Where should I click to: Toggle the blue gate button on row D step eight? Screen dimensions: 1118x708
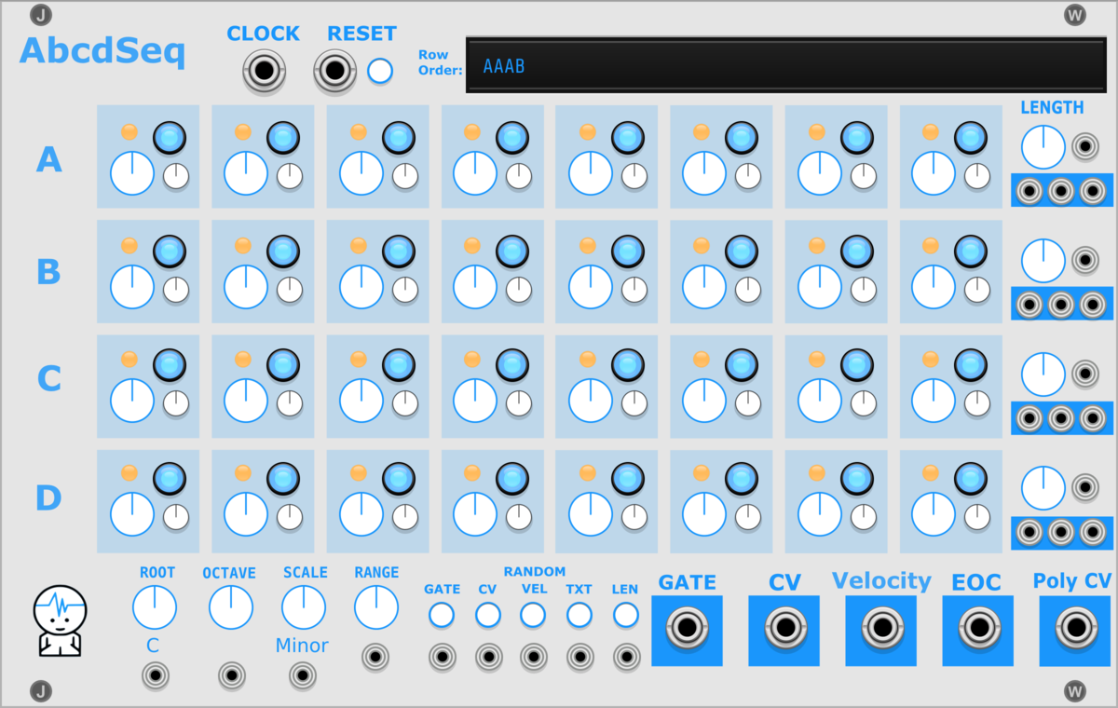click(971, 479)
